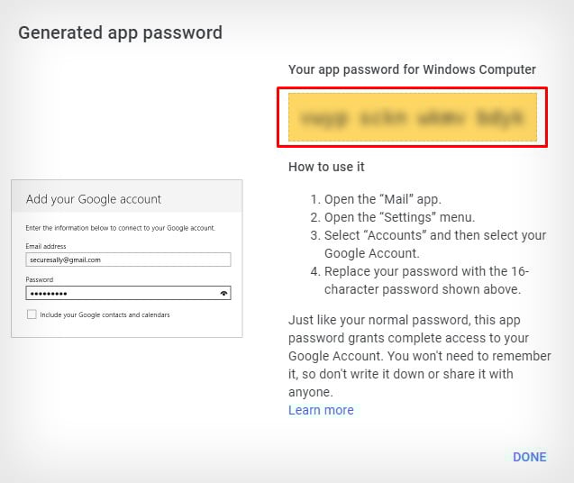Viewport: 574px width, 483px height.
Task: Click the 'Include your Google contacts and calendars' label
Action: [x=105, y=314]
